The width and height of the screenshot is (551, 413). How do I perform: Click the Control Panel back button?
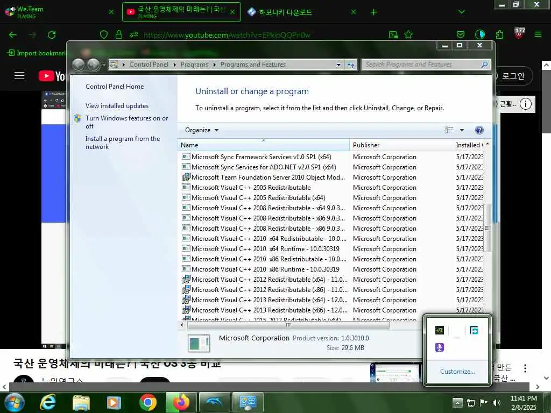[x=78, y=65]
